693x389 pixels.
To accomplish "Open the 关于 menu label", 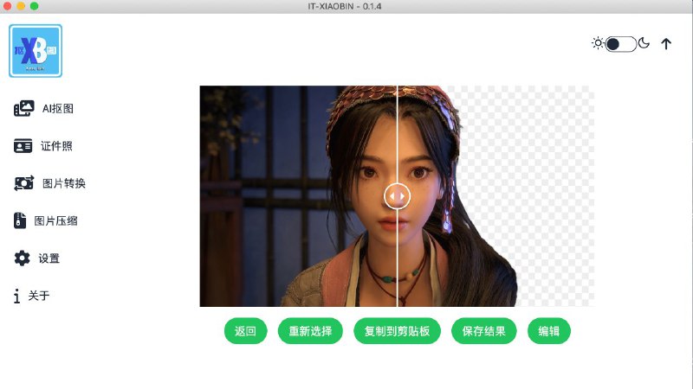I will 39,296.
